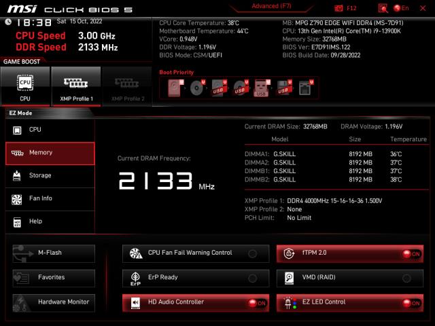Take a screenshot with the F12 camera icon
The height and width of the screenshot is (326, 435).
point(338,8)
